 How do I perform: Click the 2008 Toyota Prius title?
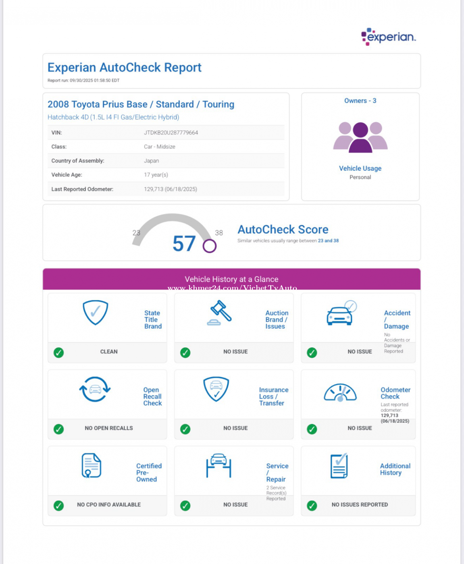tap(141, 104)
